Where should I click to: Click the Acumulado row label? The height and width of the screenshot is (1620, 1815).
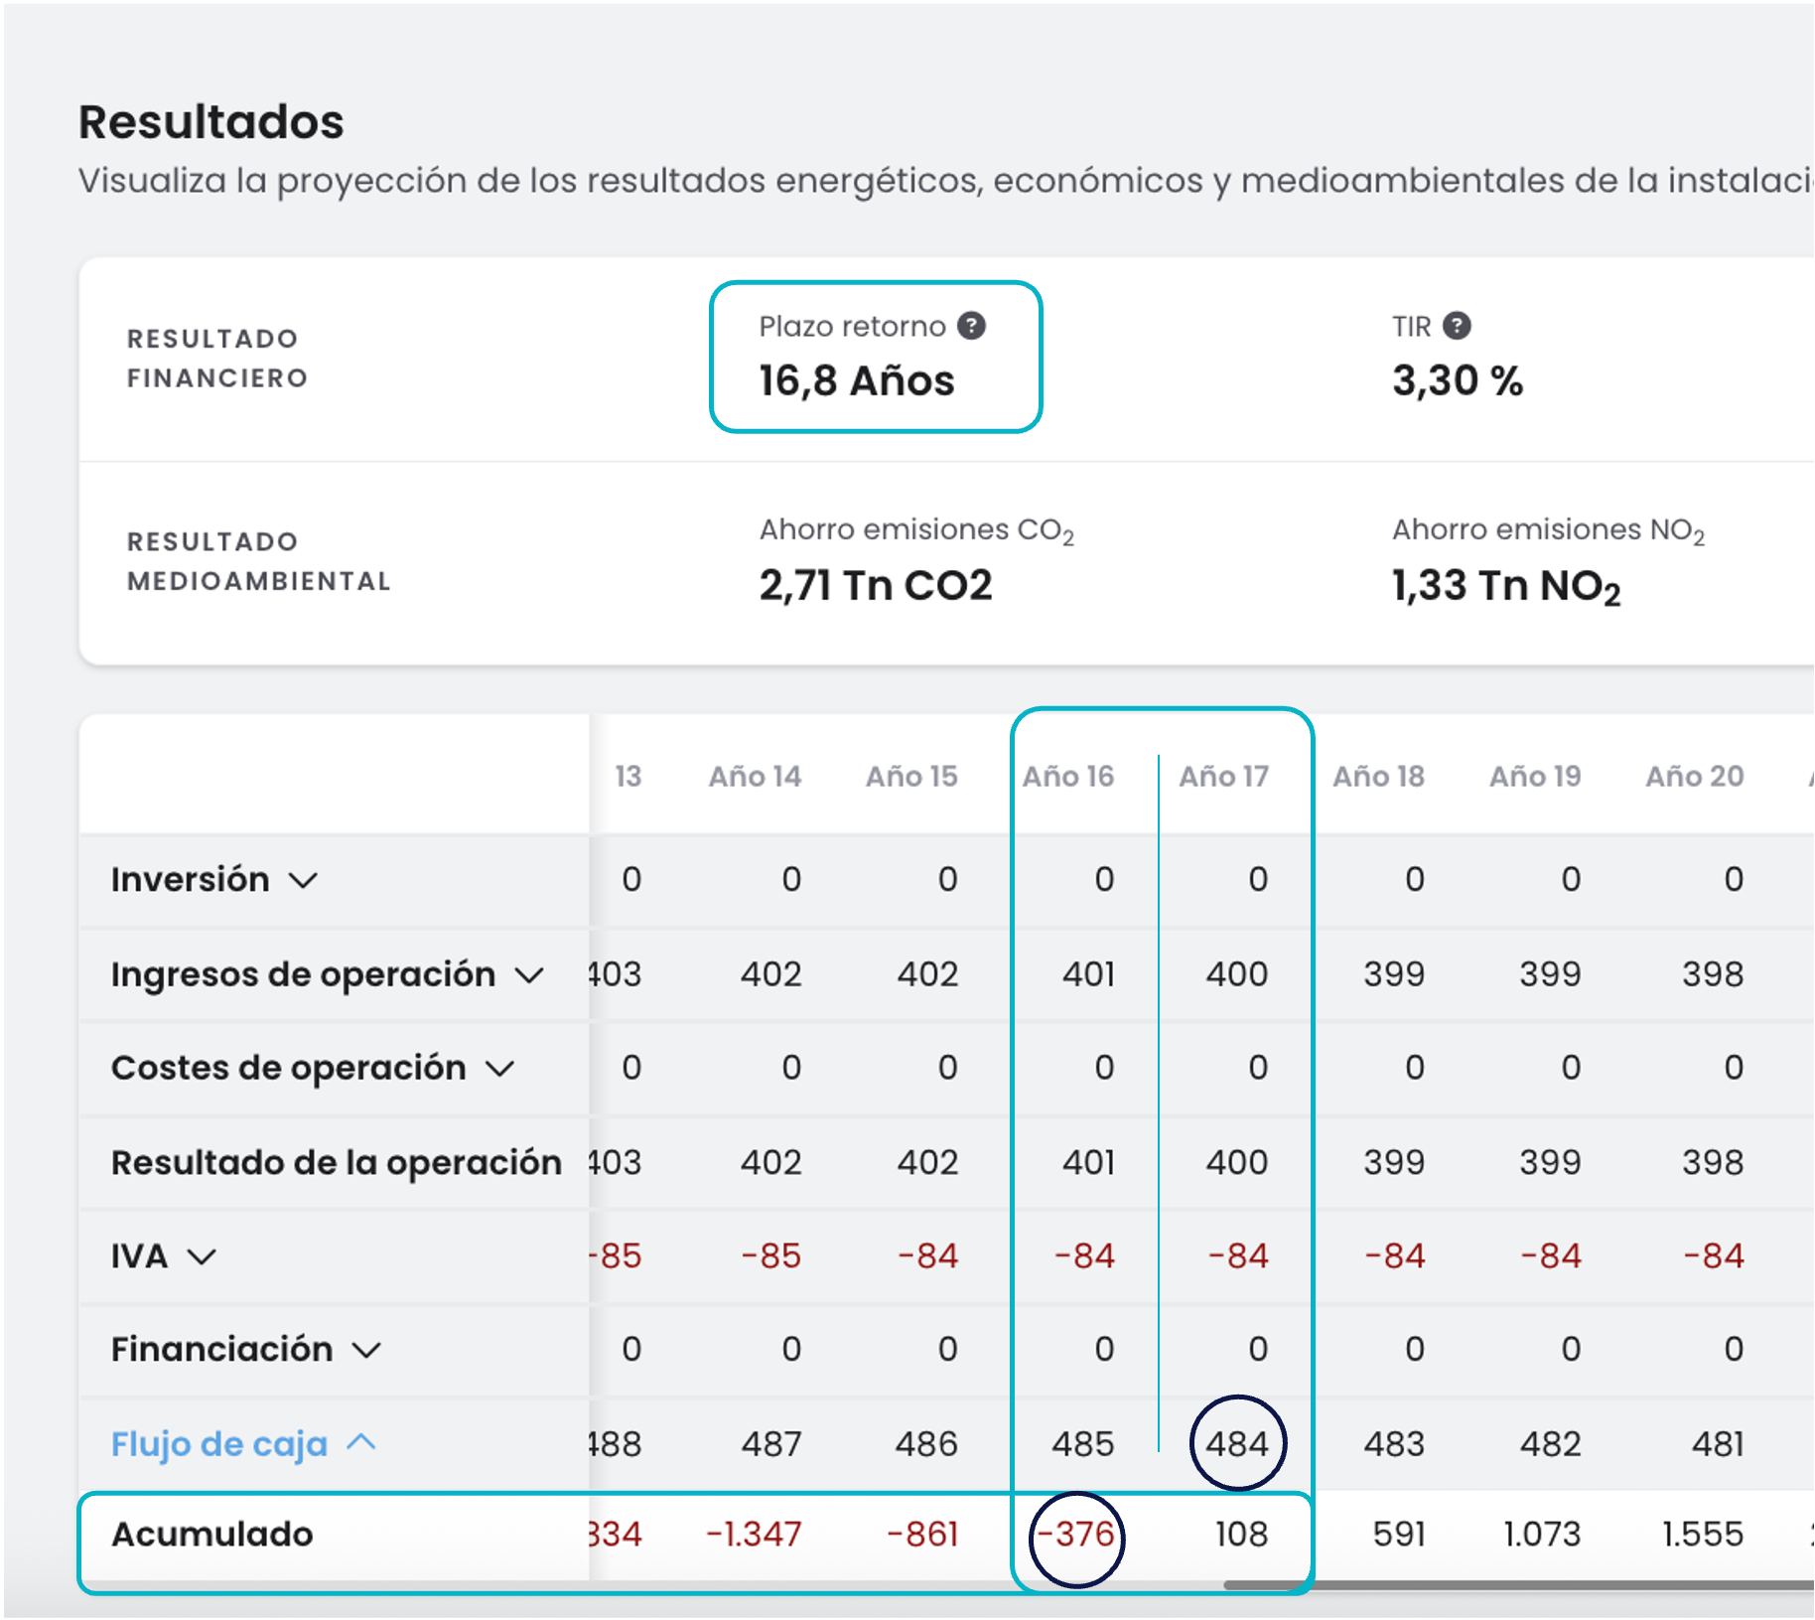tap(212, 1535)
